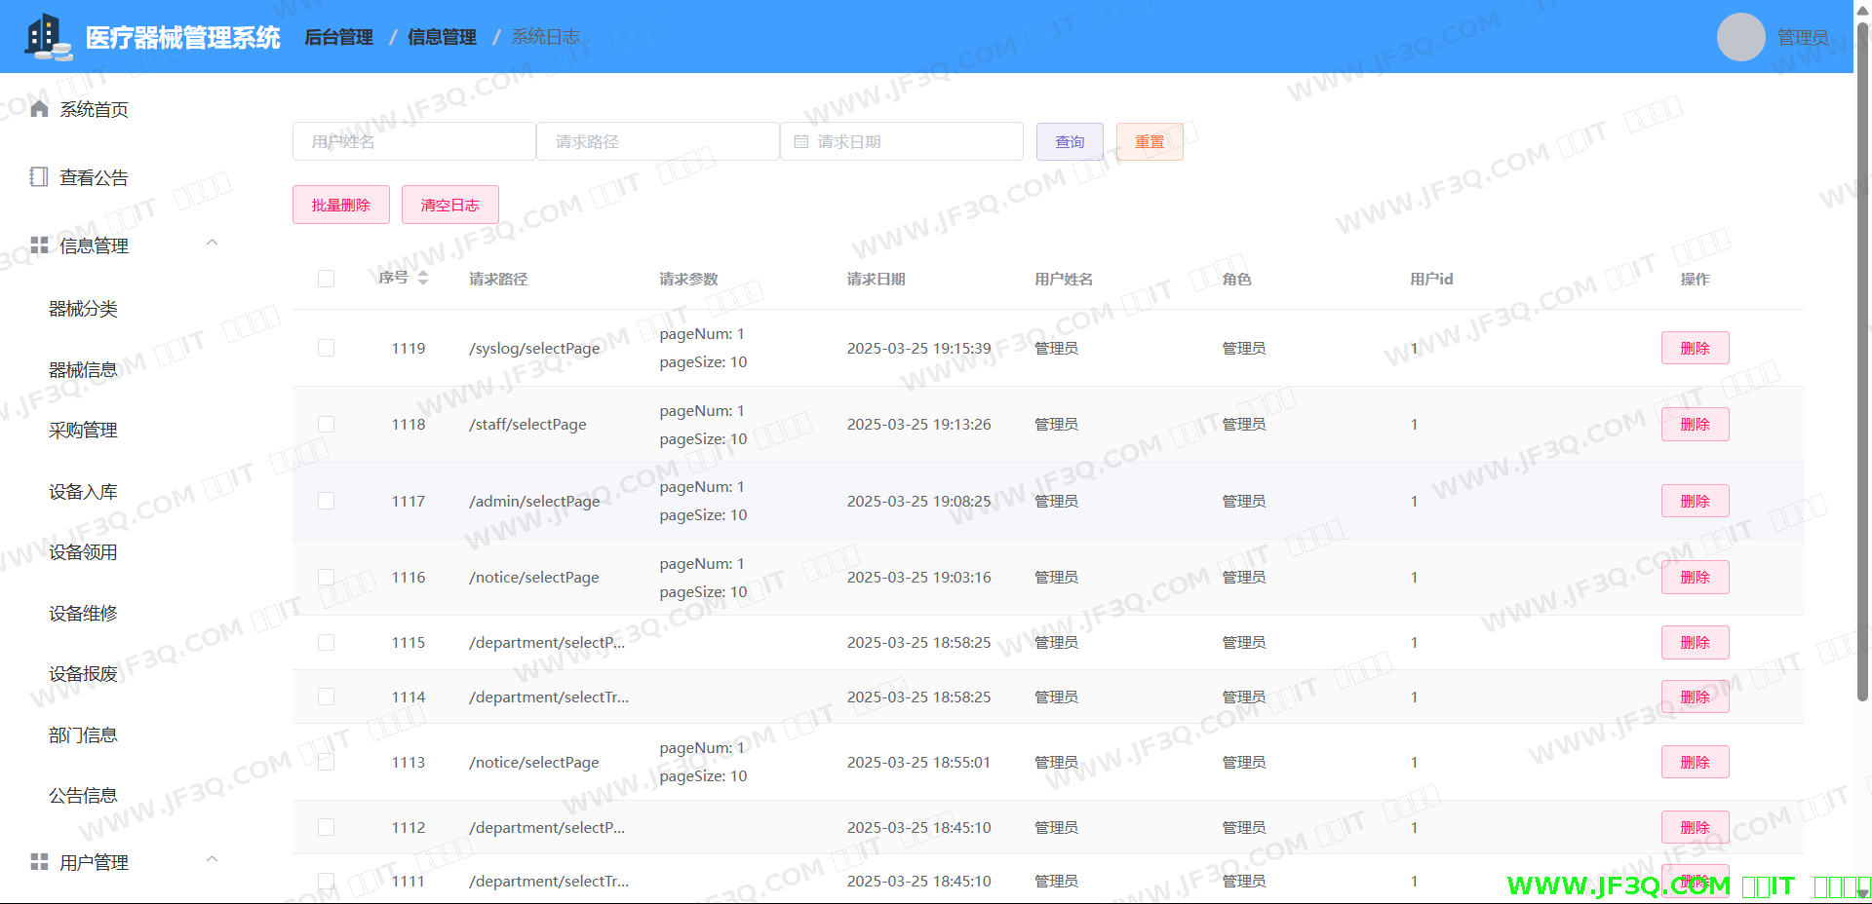Click the calendar icon in 请求日期 field
Image resolution: width=1872 pixels, height=904 pixels.
801,142
